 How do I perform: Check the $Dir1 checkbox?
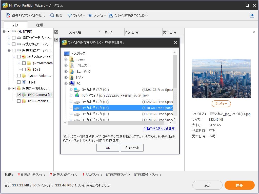[24, 69]
